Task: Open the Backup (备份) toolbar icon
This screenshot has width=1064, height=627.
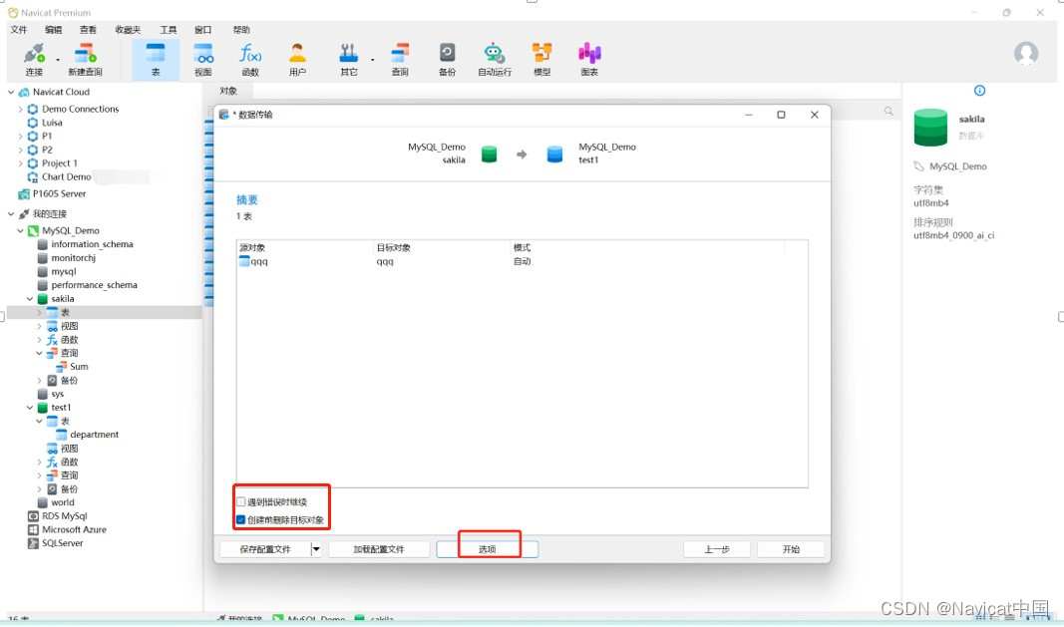Action: point(447,60)
